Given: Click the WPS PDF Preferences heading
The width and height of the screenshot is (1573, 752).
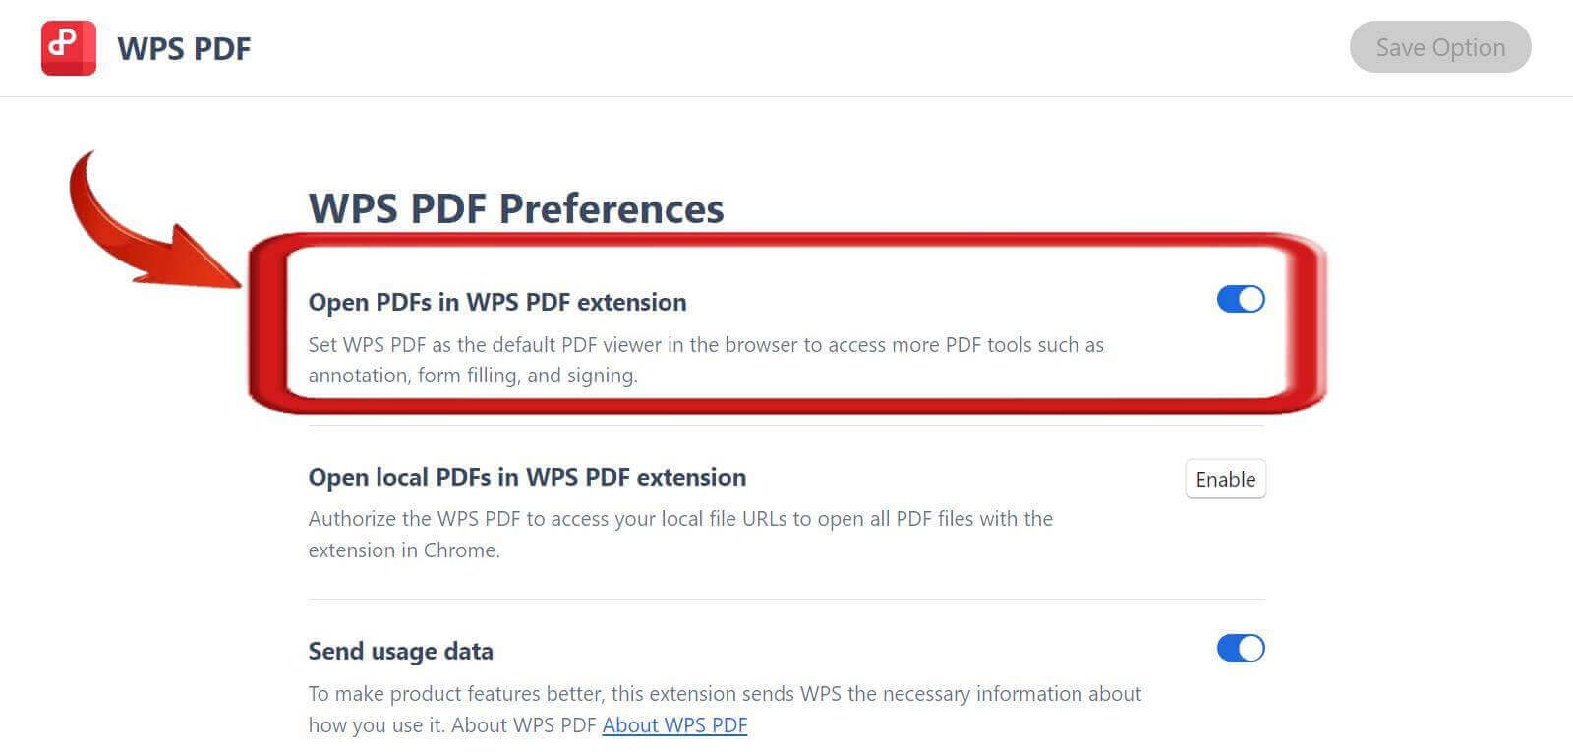Looking at the screenshot, I should coord(515,208).
